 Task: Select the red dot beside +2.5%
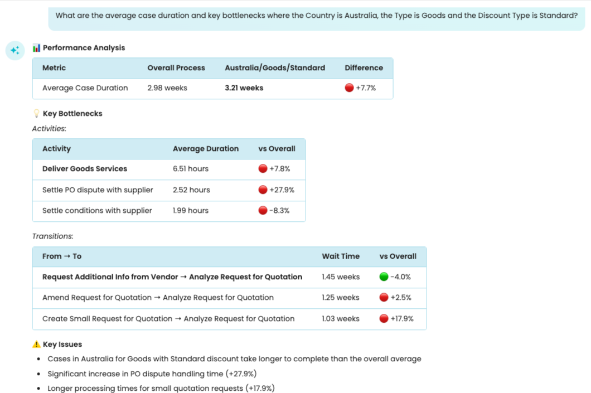click(384, 298)
